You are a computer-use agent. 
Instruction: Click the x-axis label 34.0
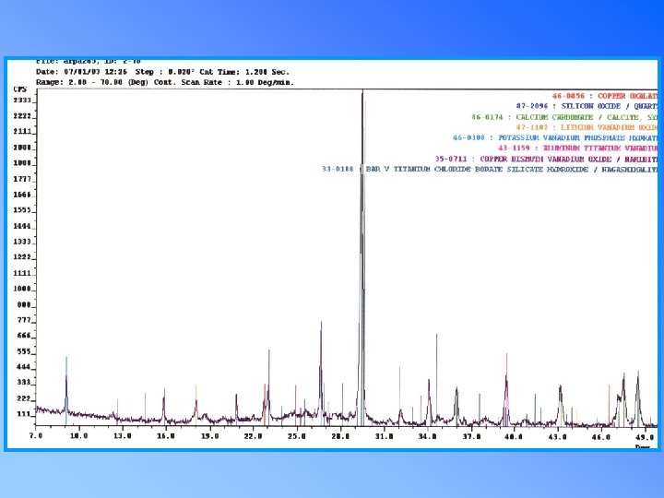click(x=427, y=435)
